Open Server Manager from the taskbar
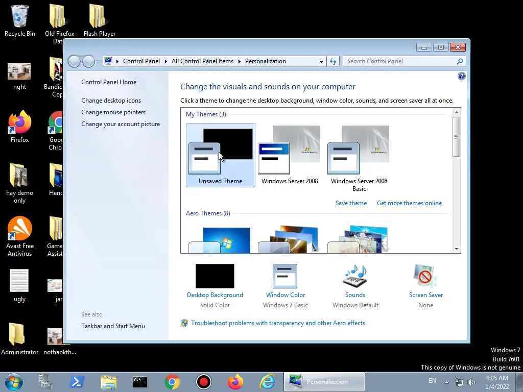 click(x=45, y=382)
